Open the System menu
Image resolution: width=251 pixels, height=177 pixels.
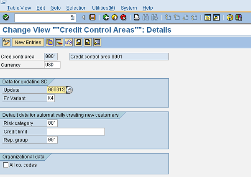129,8
